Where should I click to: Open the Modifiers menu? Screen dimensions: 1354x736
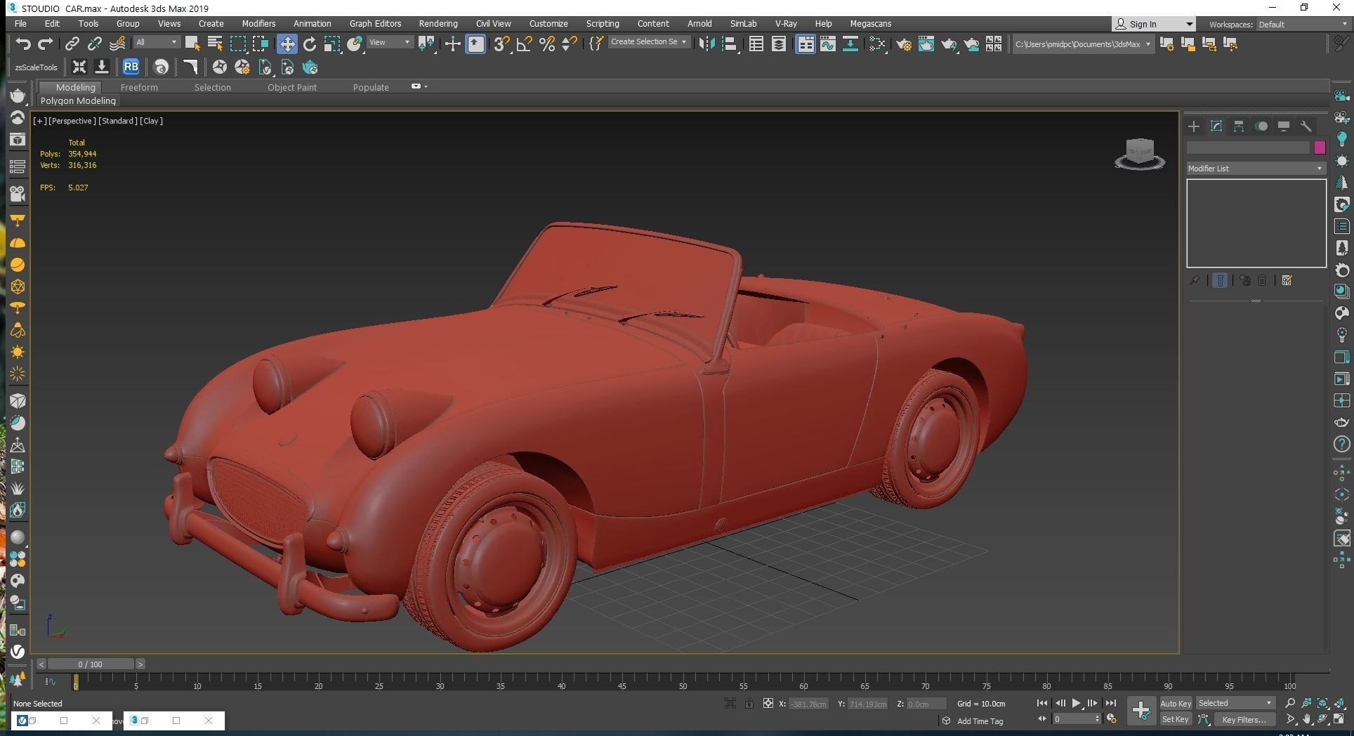pyautogui.click(x=258, y=23)
